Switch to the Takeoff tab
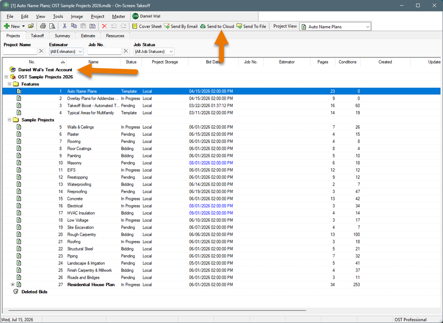 (37, 36)
